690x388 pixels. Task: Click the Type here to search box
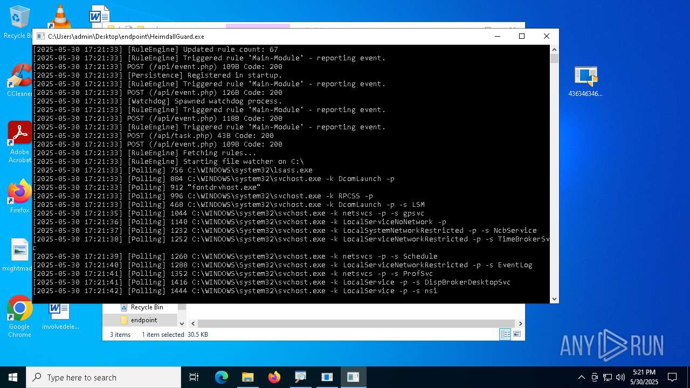[x=103, y=377]
